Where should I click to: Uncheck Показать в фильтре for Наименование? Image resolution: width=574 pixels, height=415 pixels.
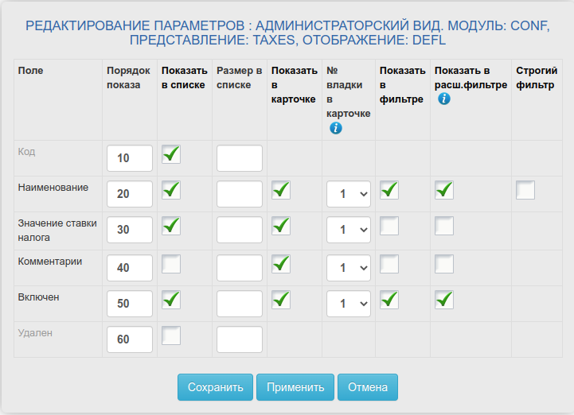tap(389, 190)
